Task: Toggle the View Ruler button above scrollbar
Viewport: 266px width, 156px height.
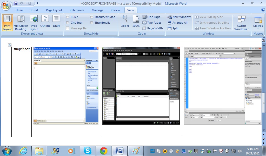Action: click(x=264, y=40)
